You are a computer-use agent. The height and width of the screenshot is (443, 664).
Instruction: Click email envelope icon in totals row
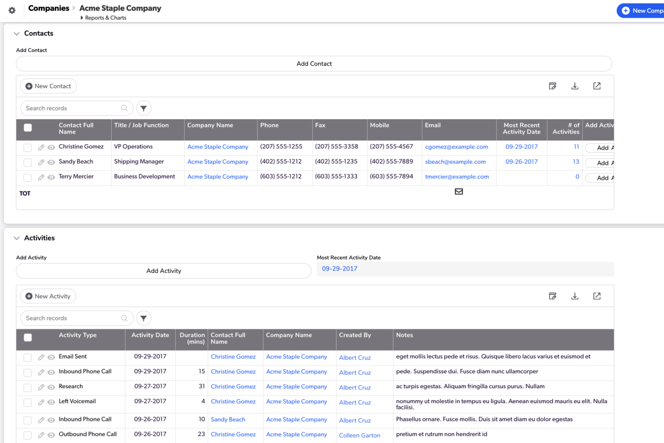458,192
